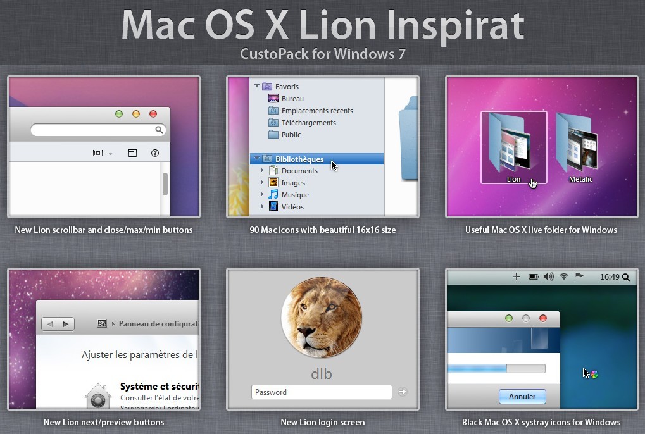Click the systray search magnifier icon

[625, 277]
